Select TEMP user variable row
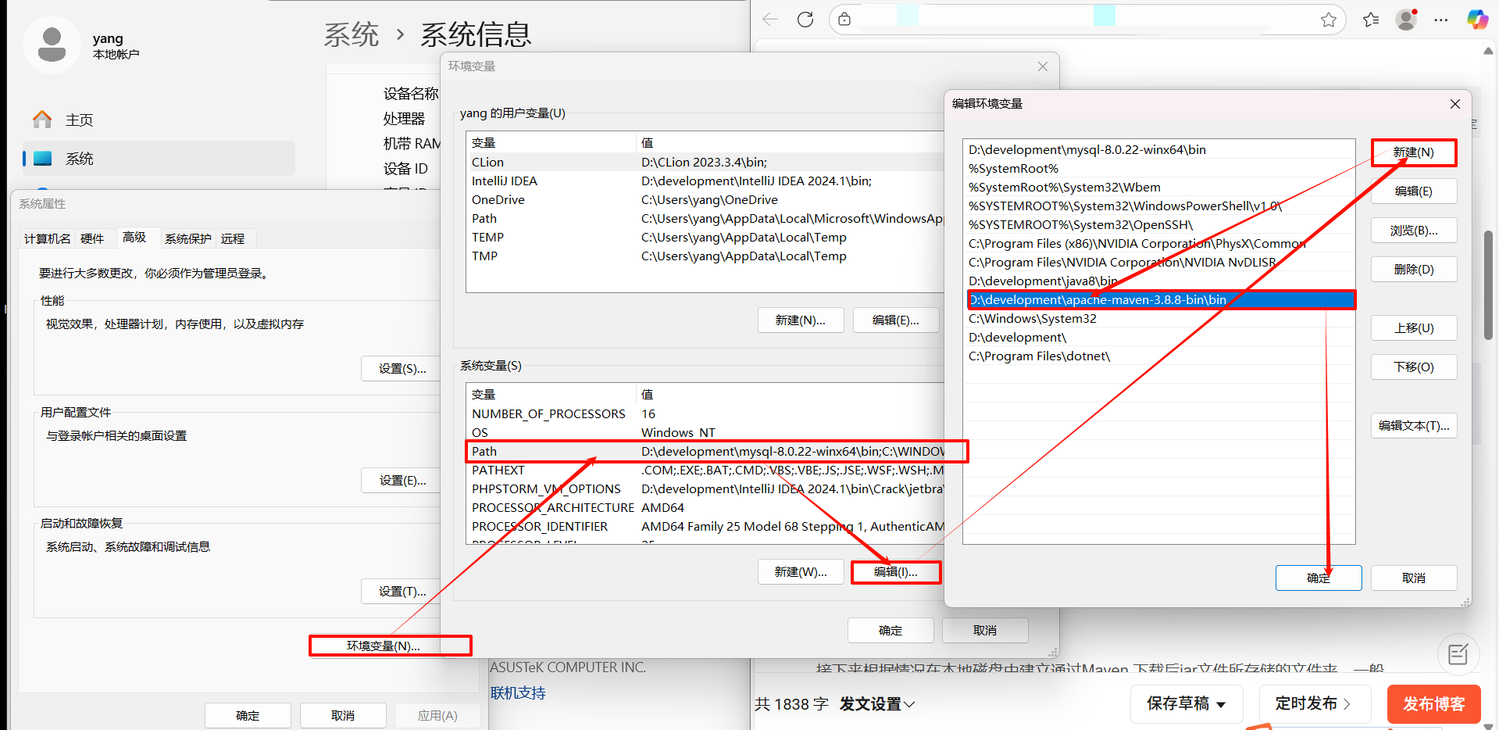 click(706, 237)
